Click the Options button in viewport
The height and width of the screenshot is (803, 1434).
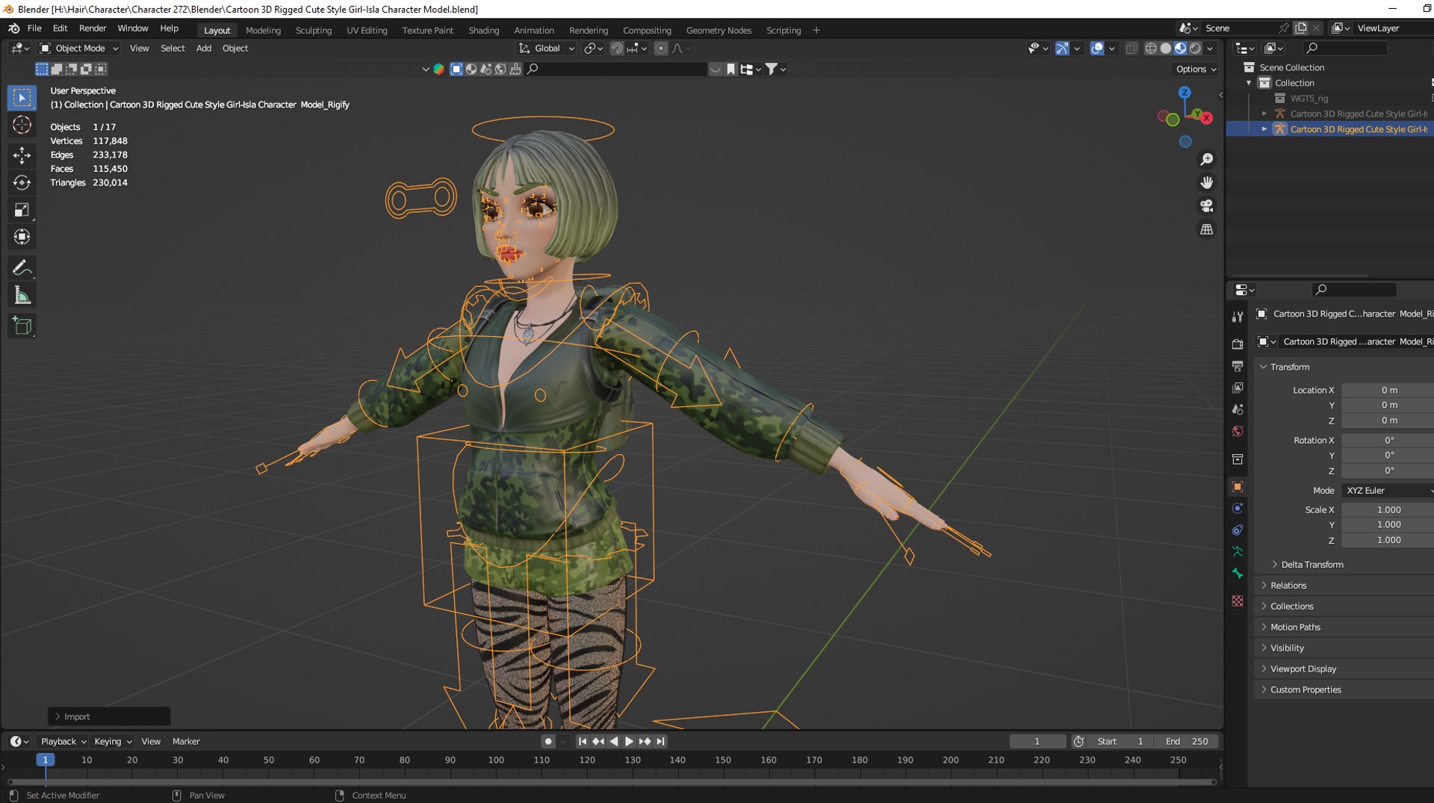[1196, 69]
